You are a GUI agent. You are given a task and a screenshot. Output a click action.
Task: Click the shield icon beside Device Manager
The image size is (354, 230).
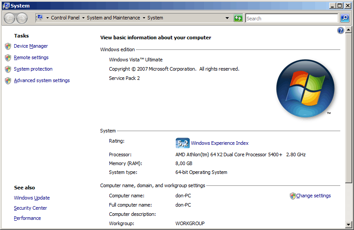tap(8, 46)
